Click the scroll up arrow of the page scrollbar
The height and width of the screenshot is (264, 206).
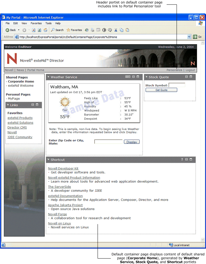pyautogui.click(x=203, y=43)
